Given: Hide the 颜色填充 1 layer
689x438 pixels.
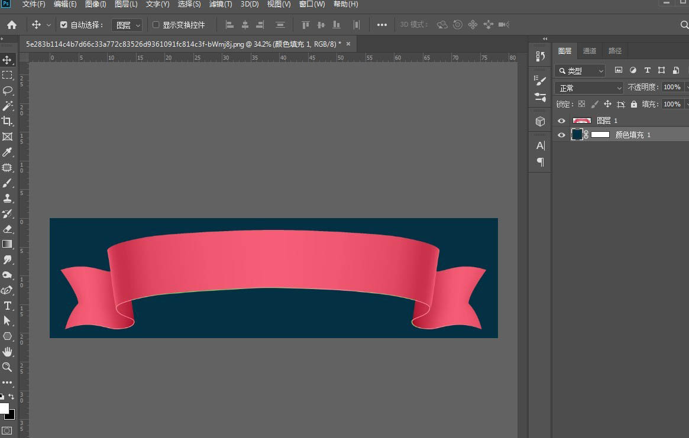Looking at the screenshot, I should 562,135.
